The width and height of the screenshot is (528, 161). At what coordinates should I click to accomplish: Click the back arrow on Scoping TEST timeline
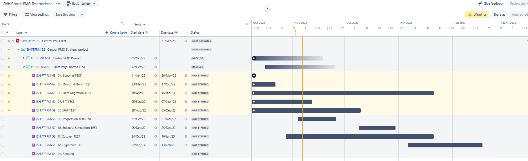click(x=254, y=76)
